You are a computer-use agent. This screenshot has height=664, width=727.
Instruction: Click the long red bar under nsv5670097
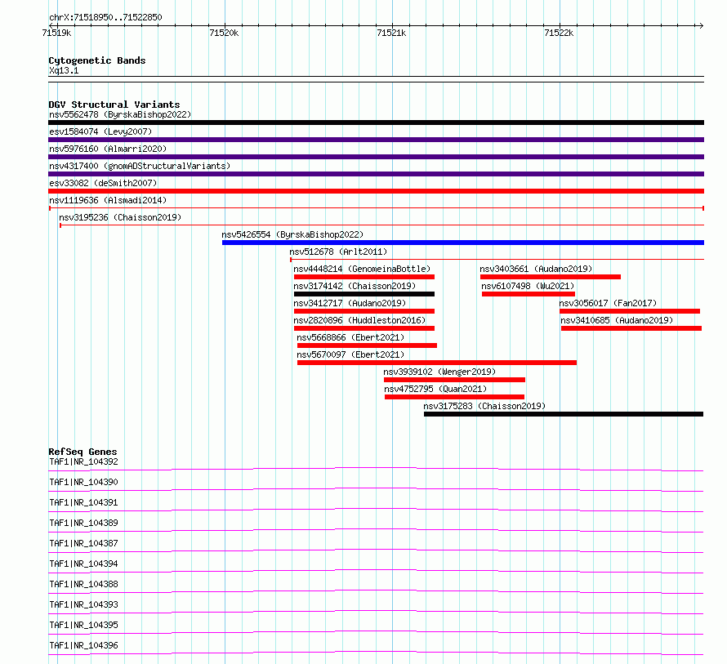[437, 363]
